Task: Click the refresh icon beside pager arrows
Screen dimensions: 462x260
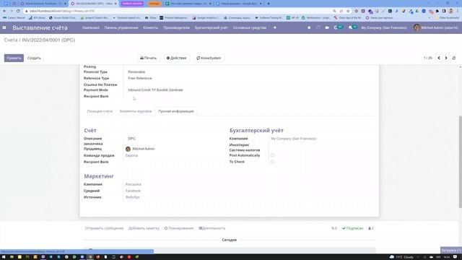Action: click(x=454, y=58)
